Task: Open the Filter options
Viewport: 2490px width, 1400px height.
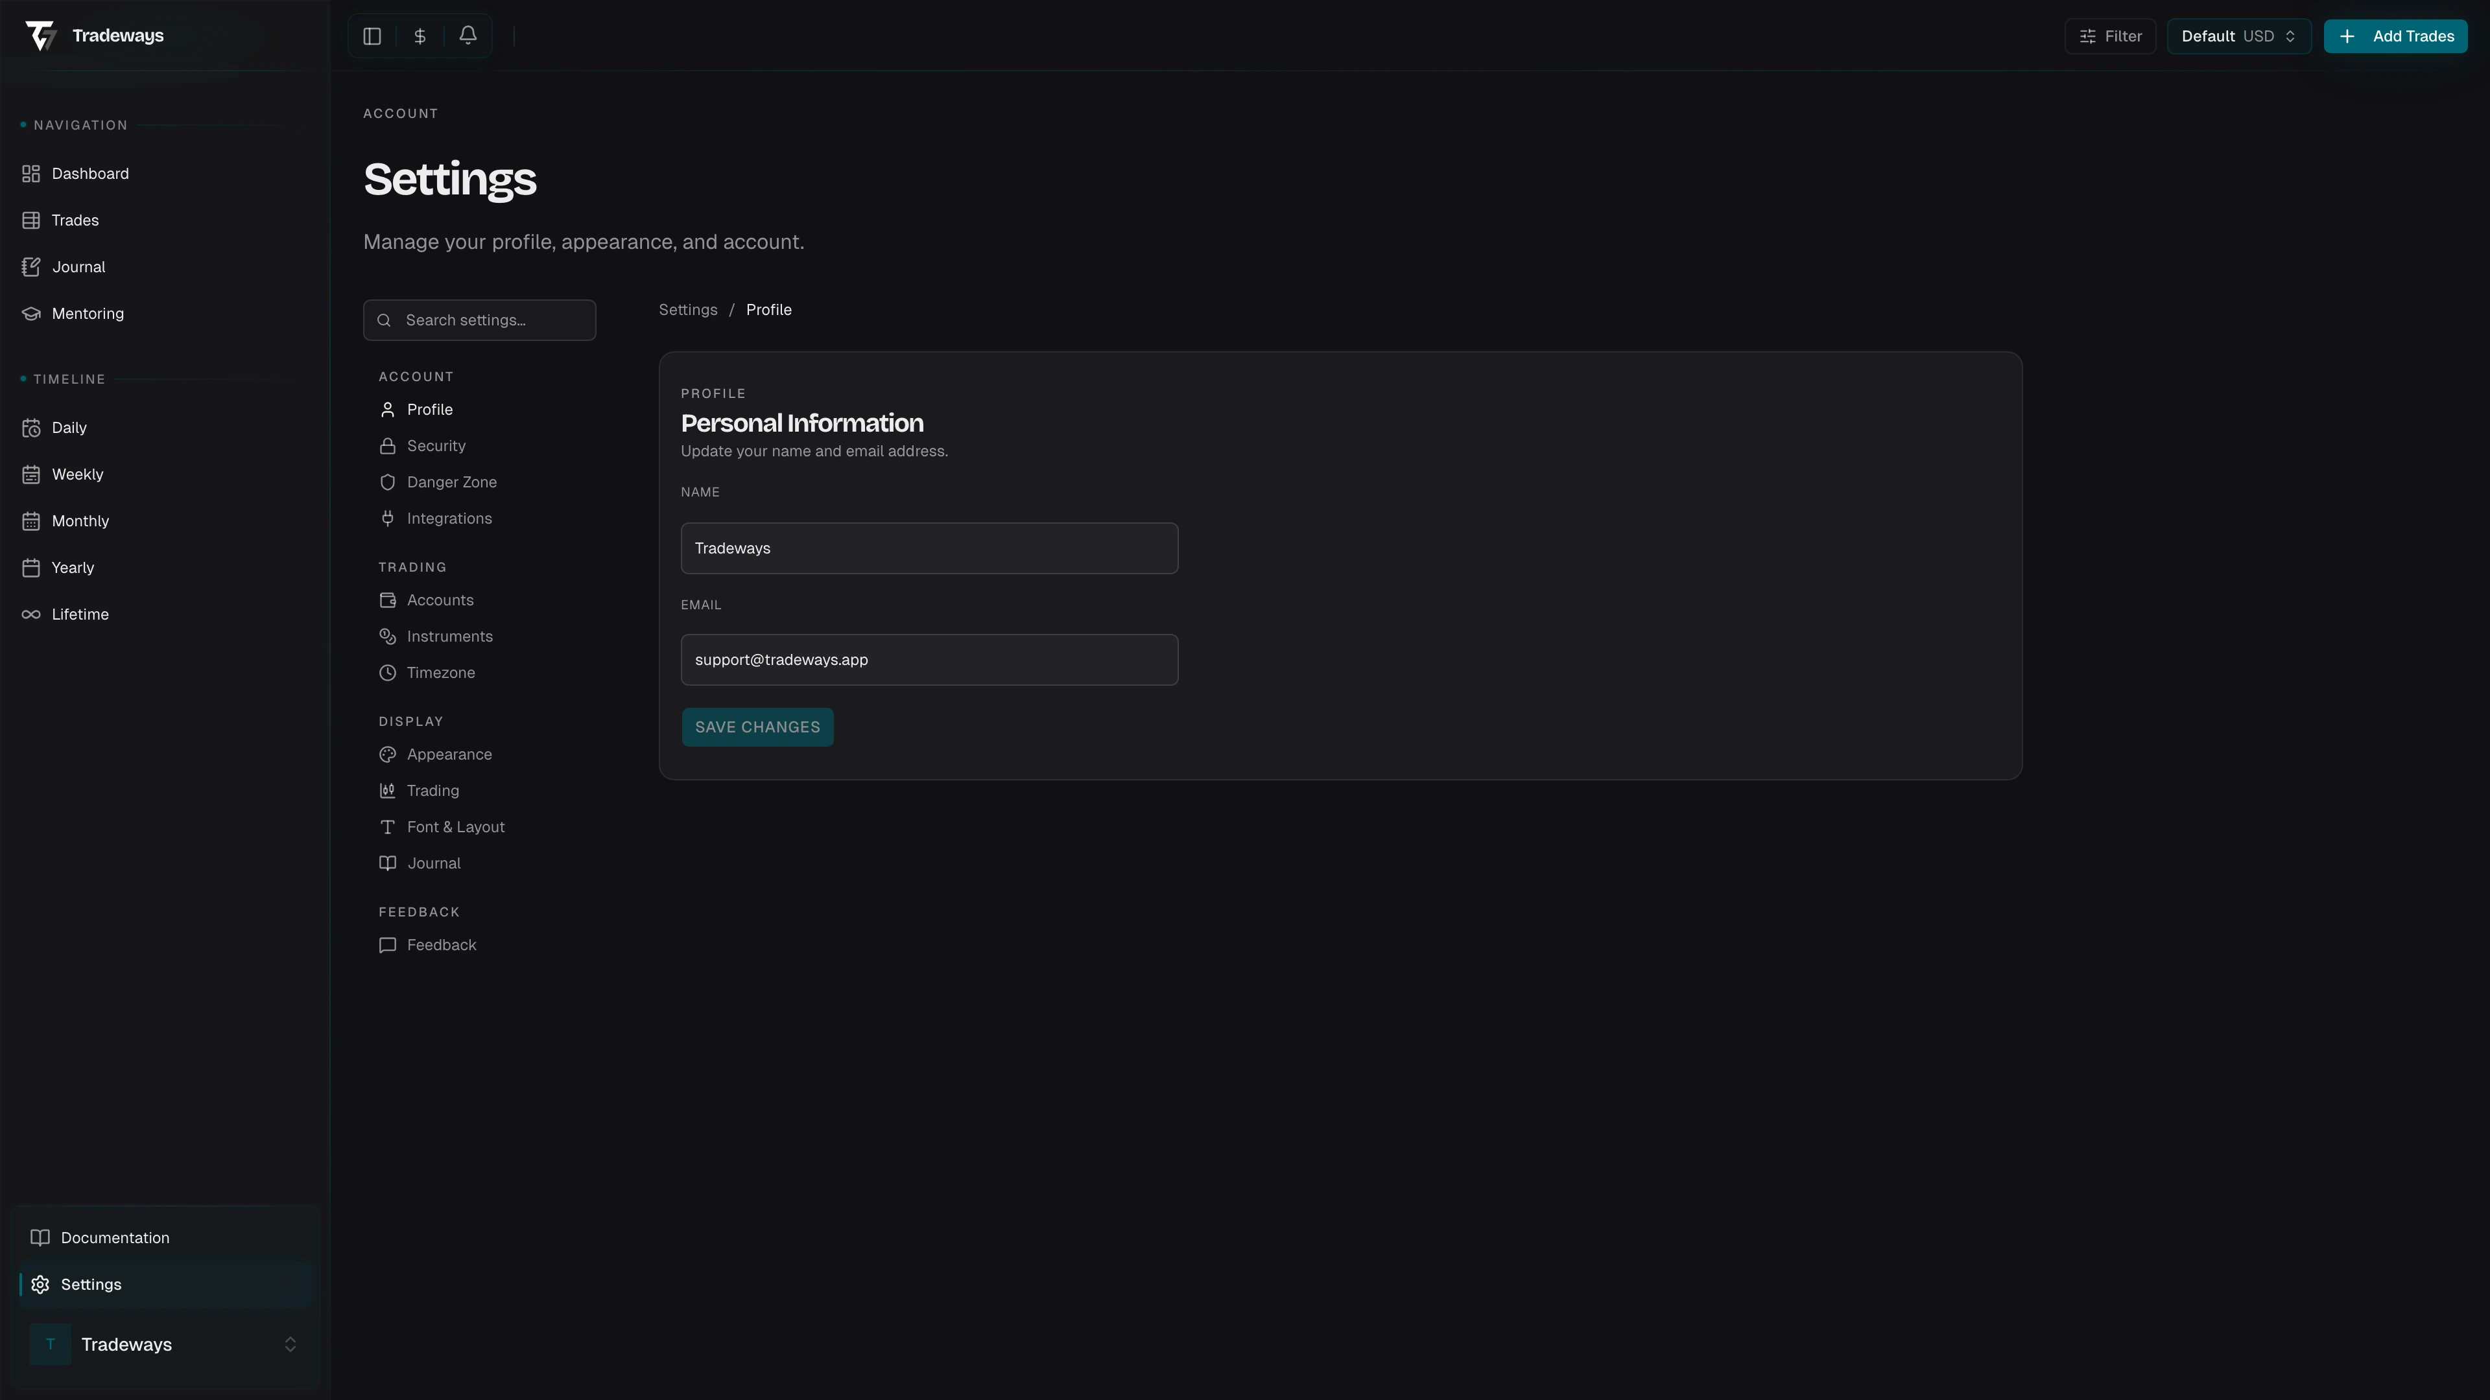Action: 2110,36
